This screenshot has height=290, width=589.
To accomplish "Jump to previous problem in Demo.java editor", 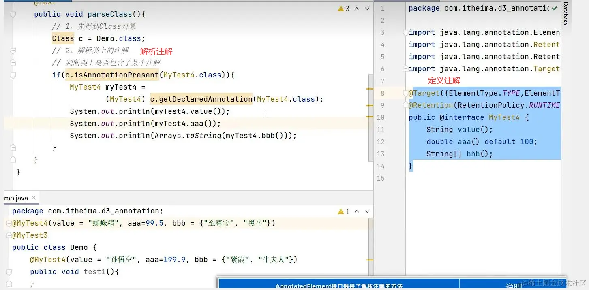I will point(357,211).
